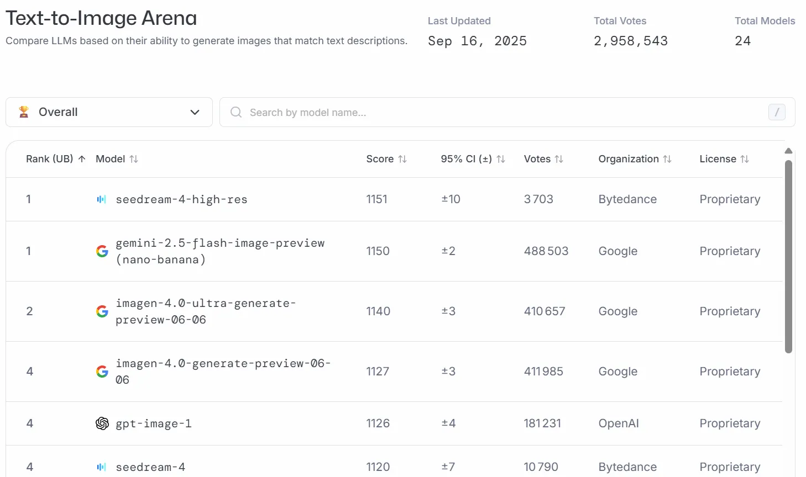Sort by Votes using its sort arrows
The height and width of the screenshot is (477, 806).
click(559, 159)
